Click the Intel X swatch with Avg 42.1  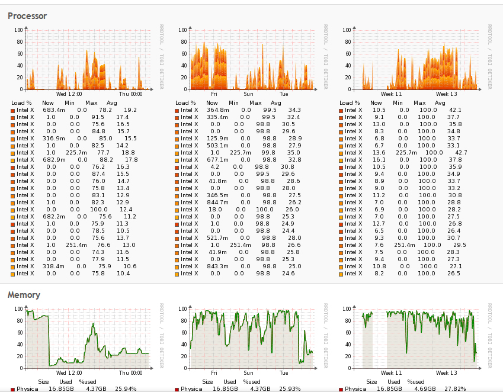[x=341, y=110]
